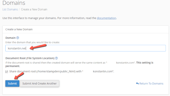Click the 'This setting is permanent' text

tap(79, 64)
